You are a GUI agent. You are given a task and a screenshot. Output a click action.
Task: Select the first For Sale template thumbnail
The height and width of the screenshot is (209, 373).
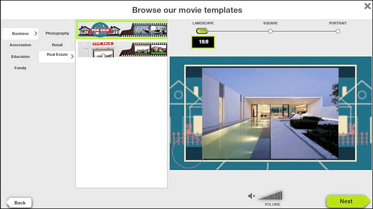pyautogui.click(x=122, y=29)
